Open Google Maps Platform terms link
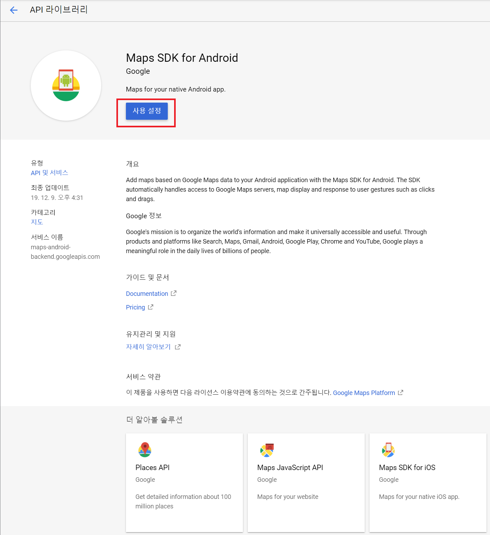Image resolution: width=490 pixels, height=535 pixels. (x=364, y=393)
